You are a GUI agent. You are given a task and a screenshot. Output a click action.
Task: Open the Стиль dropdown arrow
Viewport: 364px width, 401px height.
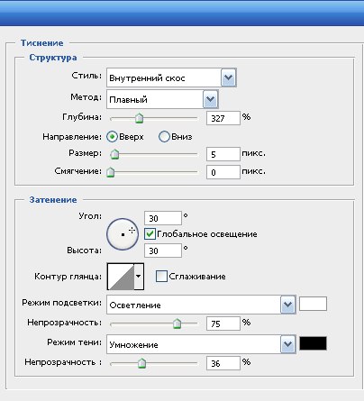tap(229, 77)
